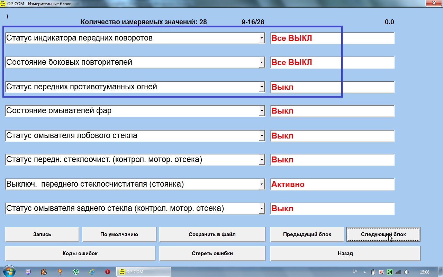Show hidden tray icons with the arrow
Viewport: 443px width, 277px height.
coord(364,272)
